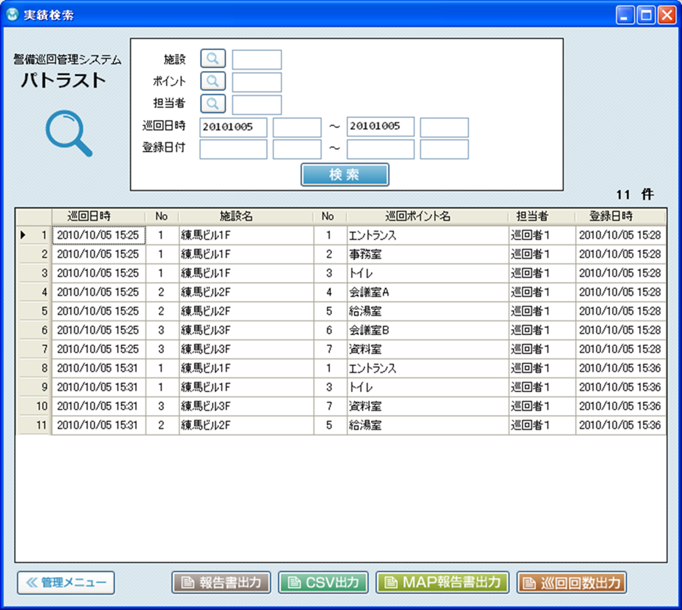Click the magnifier icon next to ポイント
Image resolution: width=682 pixels, height=610 pixels.
coord(213,81)
